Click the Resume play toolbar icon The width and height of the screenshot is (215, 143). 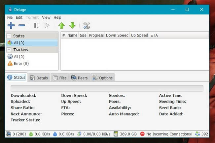click(x=47, y=25)
